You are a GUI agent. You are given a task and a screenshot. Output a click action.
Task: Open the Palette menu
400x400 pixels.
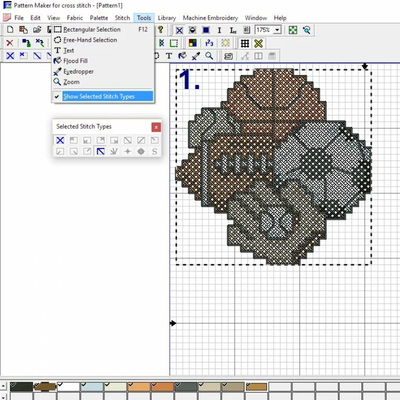(99, 18)
